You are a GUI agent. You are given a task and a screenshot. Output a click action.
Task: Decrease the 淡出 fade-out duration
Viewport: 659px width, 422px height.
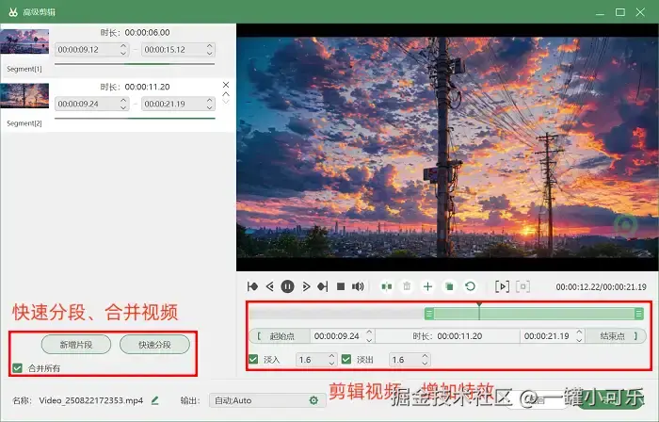click(x=425, y=364)
